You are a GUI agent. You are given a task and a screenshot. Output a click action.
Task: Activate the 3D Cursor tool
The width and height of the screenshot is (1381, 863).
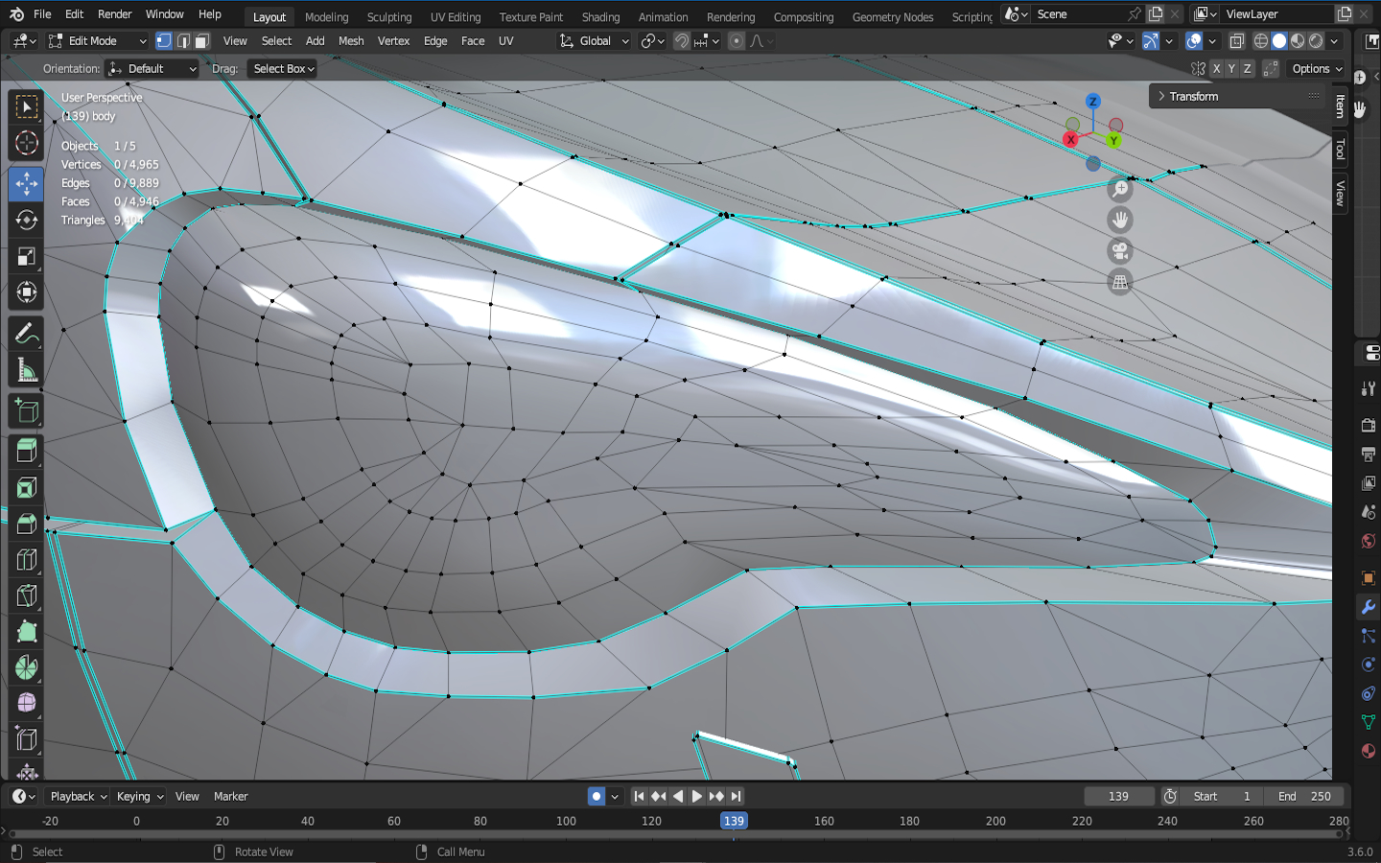point(26,143)
